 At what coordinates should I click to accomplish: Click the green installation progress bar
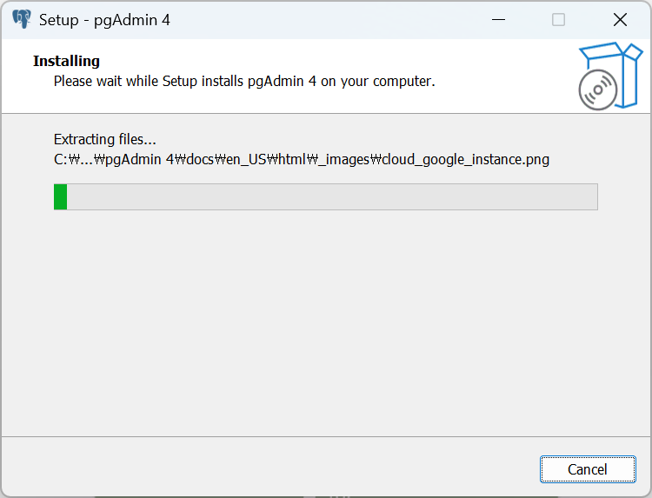(326, 196)
